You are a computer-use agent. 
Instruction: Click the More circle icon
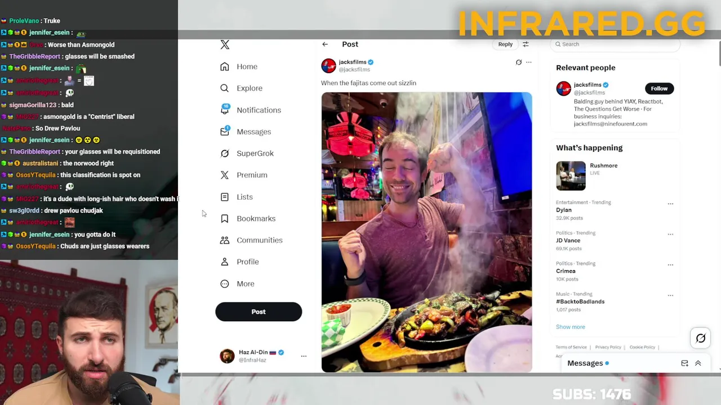(225, 283)
